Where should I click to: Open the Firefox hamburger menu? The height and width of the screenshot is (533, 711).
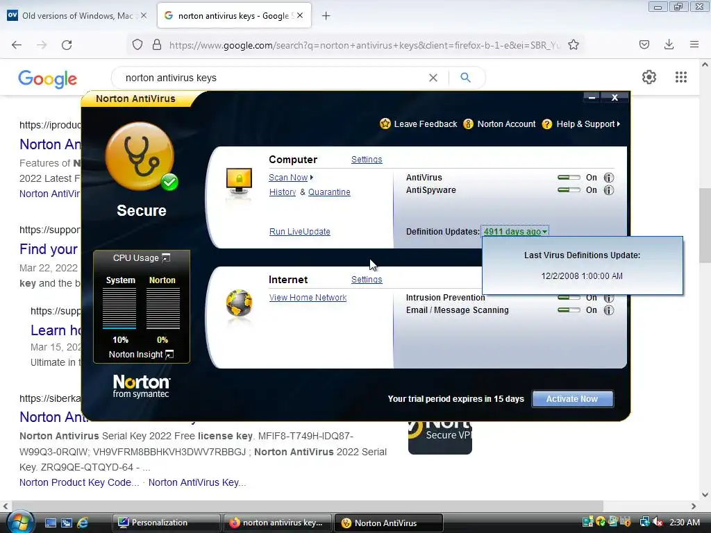tap(694, 44)
